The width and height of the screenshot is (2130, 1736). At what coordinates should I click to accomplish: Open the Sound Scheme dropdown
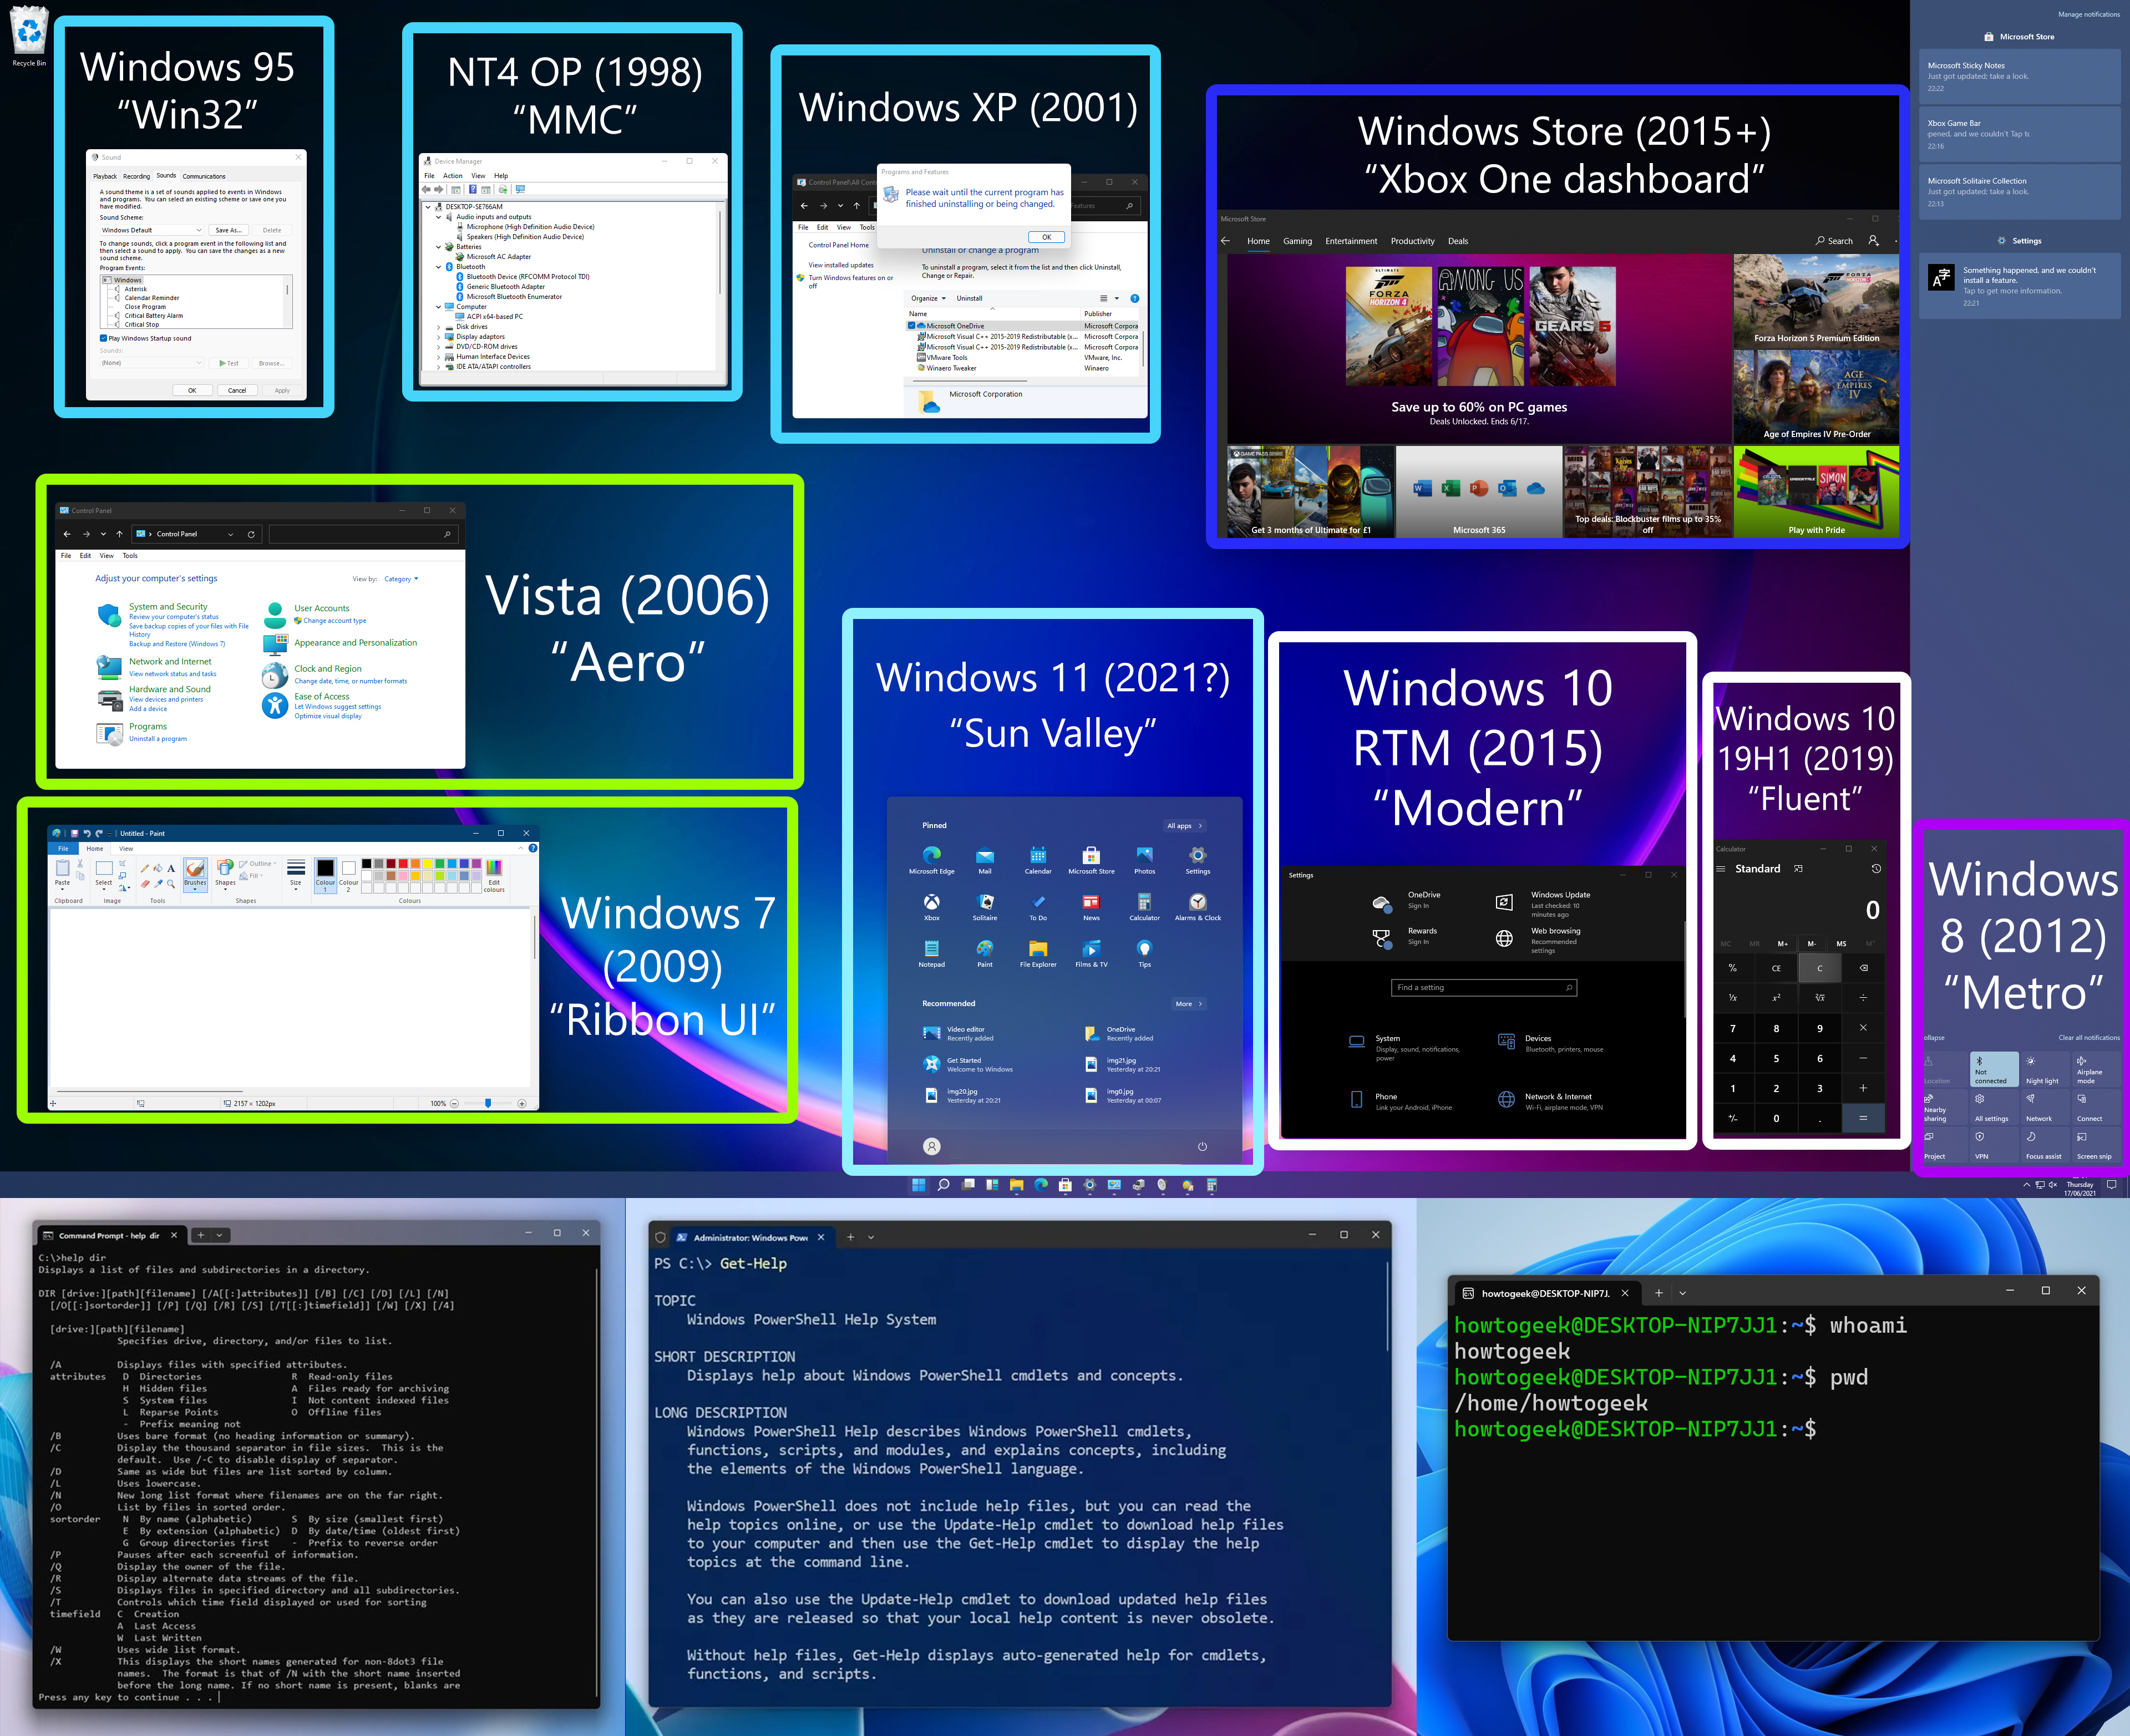pos(152,230)
